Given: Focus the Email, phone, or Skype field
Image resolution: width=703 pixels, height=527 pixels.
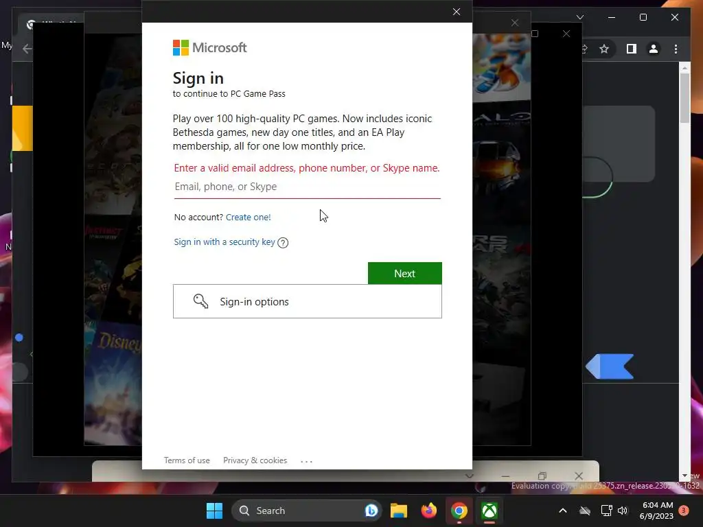Looking at the screenshot, I should pos(307,187).
